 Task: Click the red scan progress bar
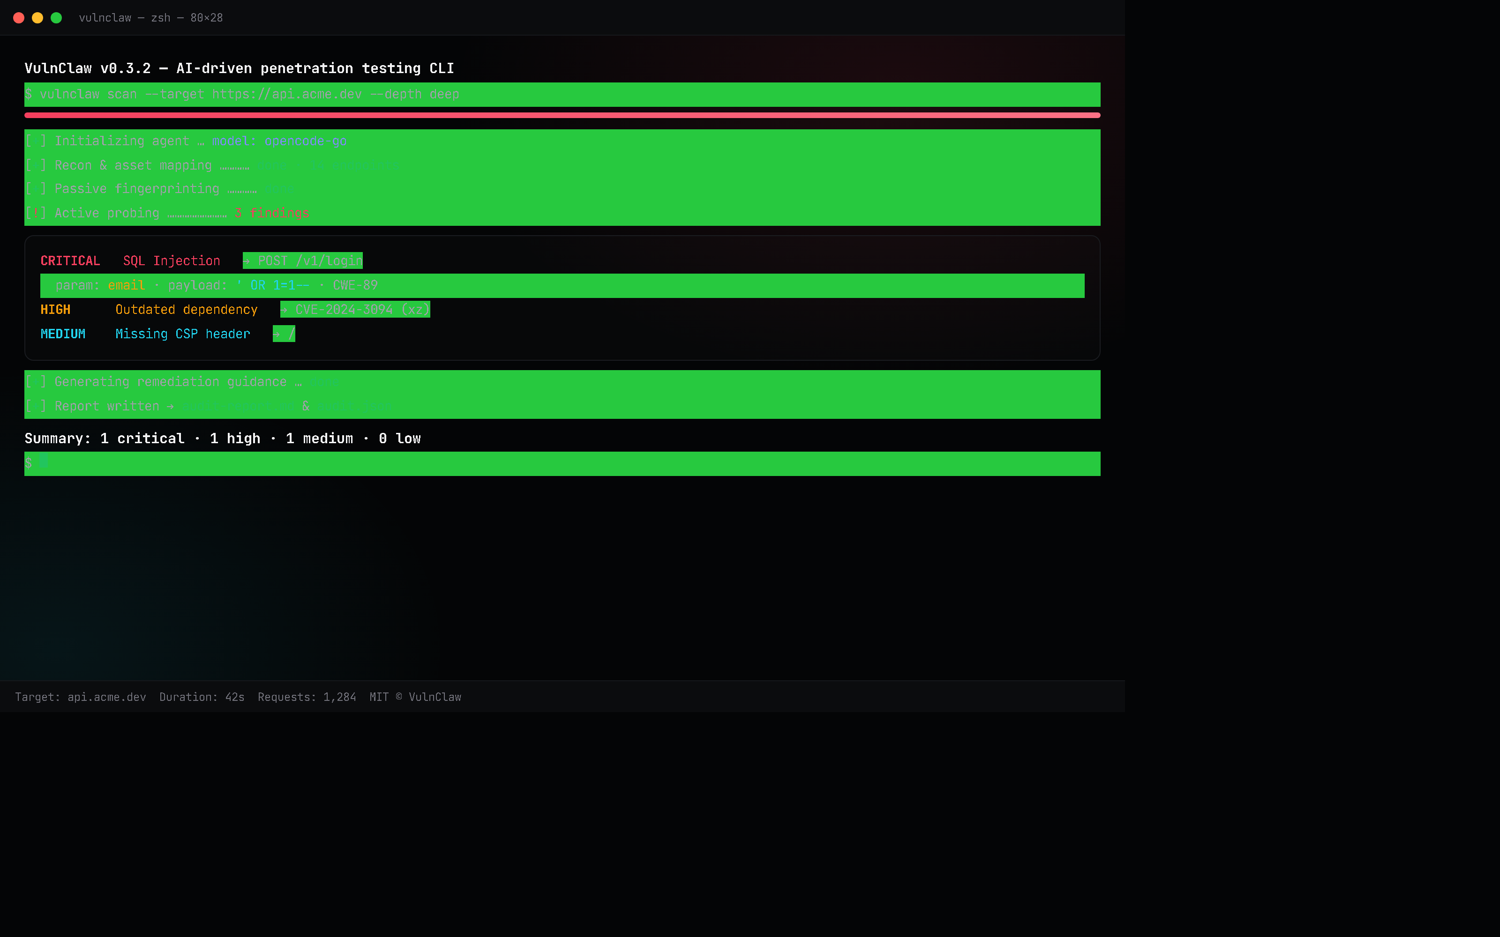click(562, 115)
